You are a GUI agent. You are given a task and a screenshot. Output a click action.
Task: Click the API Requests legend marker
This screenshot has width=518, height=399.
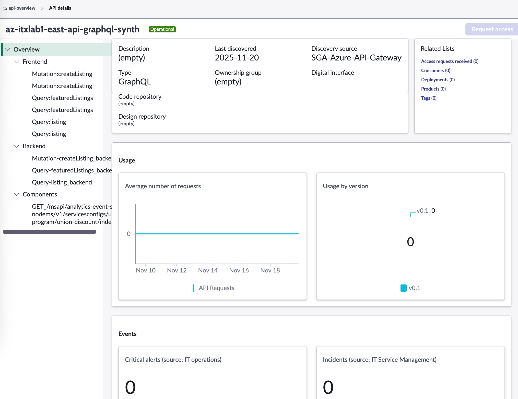[x=194, y=288]
